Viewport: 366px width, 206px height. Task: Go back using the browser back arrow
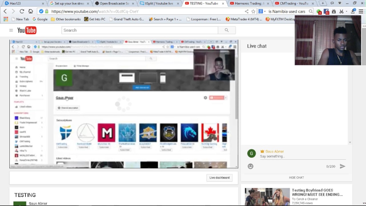coord(5,11)
